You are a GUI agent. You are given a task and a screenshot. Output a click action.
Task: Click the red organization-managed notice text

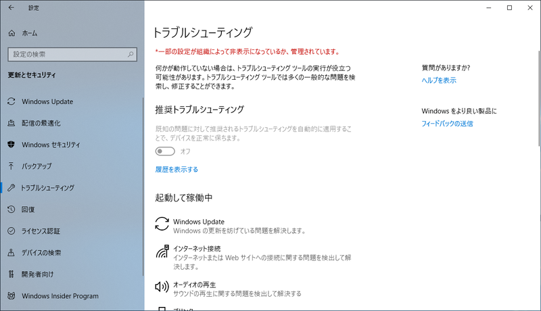click(x=248, y=51)
